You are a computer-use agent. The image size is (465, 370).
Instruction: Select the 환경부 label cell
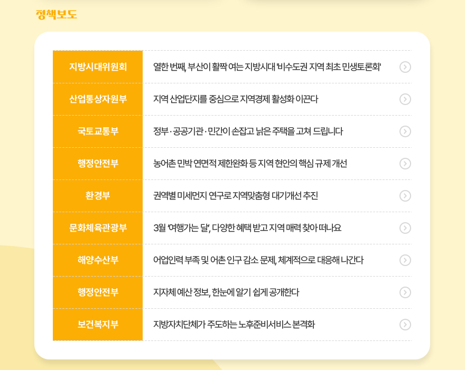98,196
